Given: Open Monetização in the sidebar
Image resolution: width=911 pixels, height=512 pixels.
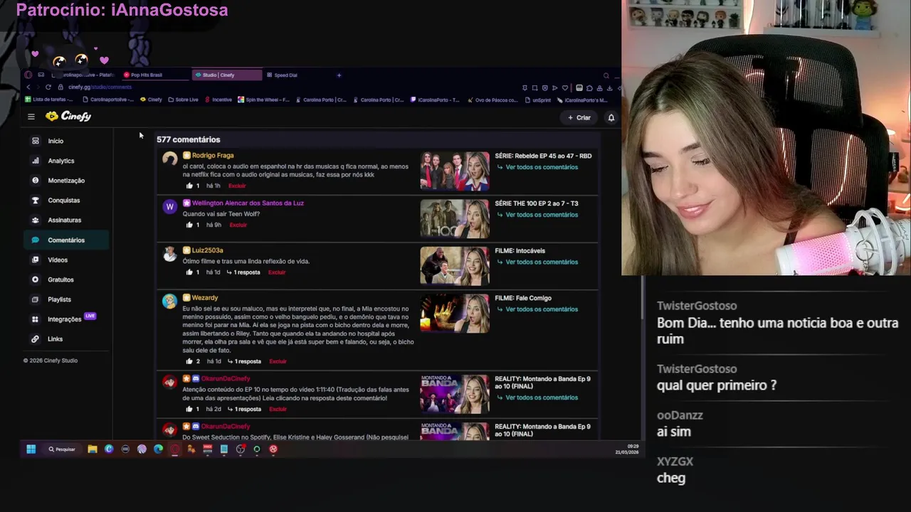Looking at the screenshot, I should pos(65,181).
